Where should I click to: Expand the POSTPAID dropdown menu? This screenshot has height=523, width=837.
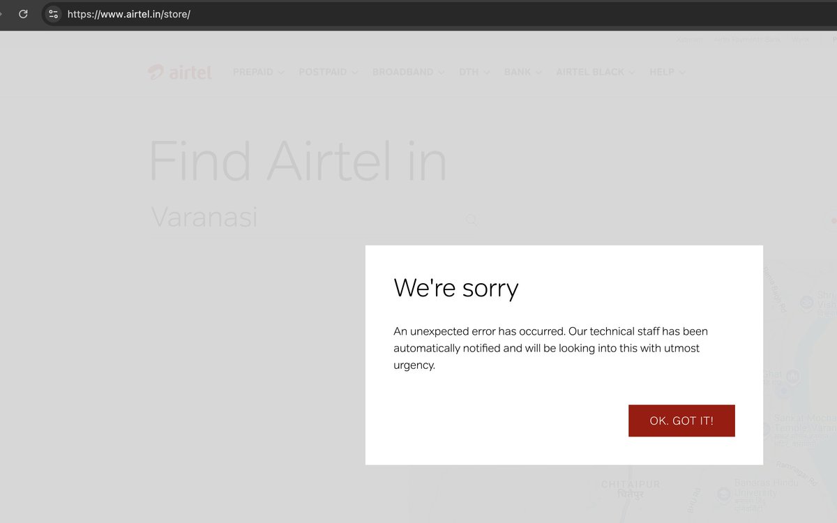click(x=329, y=72)
